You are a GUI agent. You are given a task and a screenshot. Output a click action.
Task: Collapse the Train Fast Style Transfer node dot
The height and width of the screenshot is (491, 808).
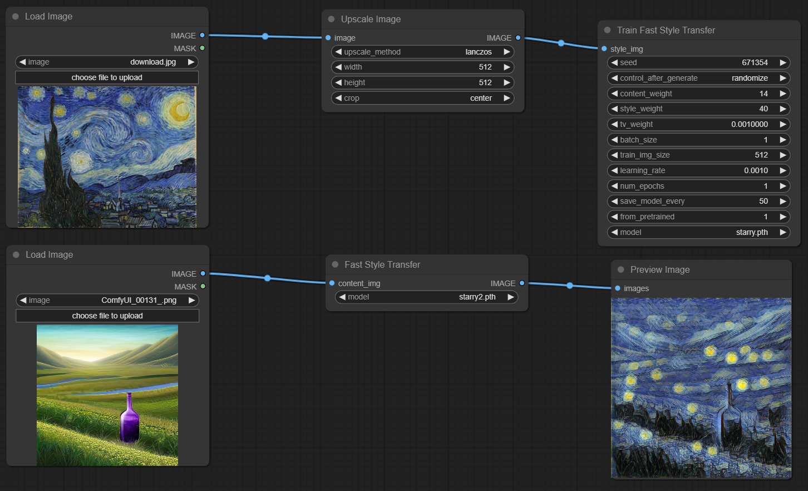(x=607, y=30)
